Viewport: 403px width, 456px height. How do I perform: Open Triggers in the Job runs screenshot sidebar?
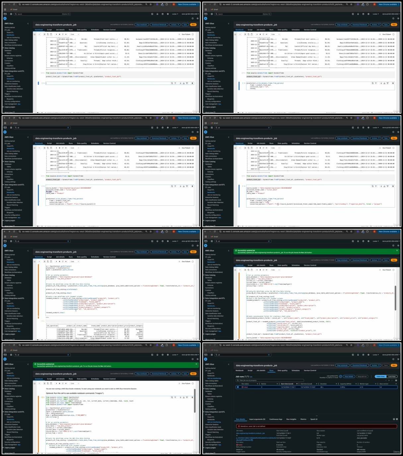[208, 434]
